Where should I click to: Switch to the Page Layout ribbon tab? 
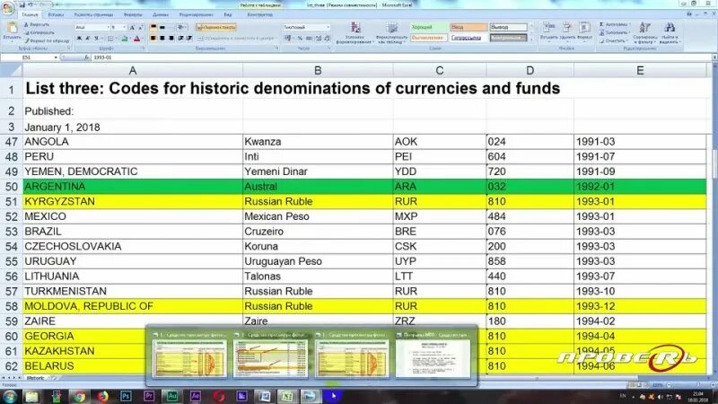[x=93, y=14]
